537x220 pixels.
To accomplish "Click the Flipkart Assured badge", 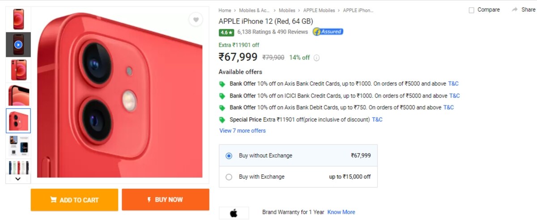I will click(x=328, y=32).
